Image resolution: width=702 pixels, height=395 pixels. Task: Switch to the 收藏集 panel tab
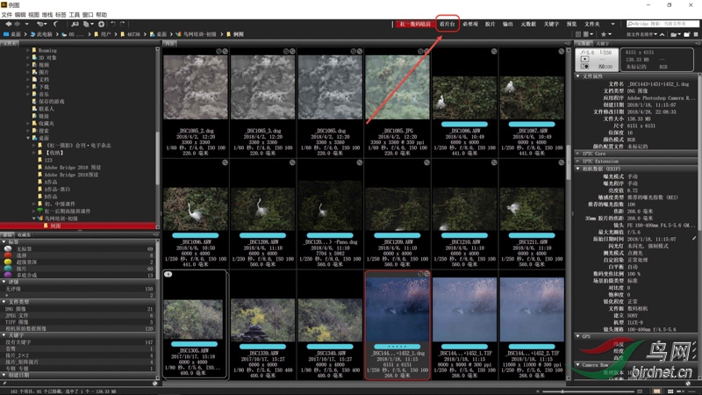coord(24,235)
